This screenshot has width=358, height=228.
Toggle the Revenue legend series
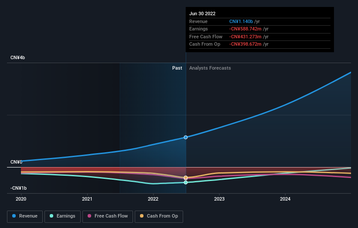(25, 216)
